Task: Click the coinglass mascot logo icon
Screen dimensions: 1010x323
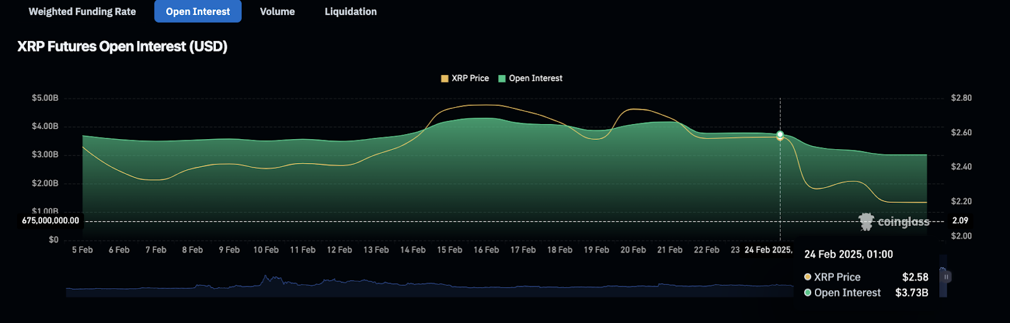Action: pos(866,222)
